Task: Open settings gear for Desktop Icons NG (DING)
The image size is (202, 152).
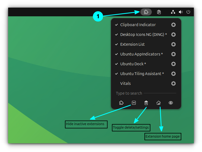Action: (173, 35)
